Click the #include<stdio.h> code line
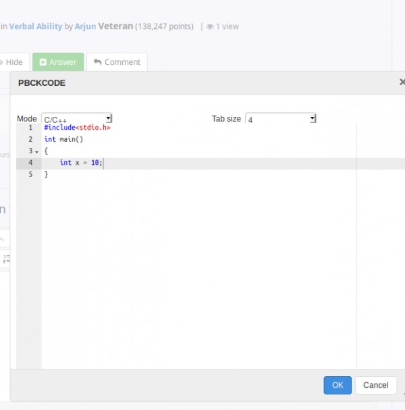Screen dimensions: 405x410 (77, 128)
